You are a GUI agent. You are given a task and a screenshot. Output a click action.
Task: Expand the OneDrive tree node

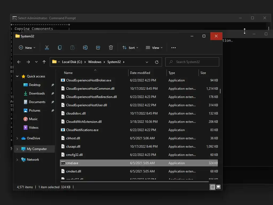click(17, 138)
